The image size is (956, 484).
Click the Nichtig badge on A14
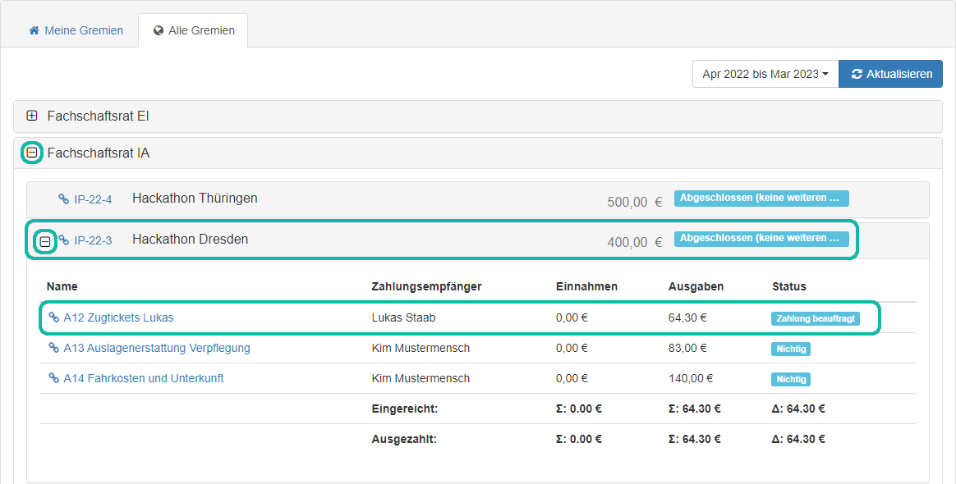[x=790, y=379]
